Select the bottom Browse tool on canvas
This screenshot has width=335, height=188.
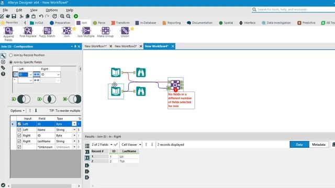click(141, 91)
